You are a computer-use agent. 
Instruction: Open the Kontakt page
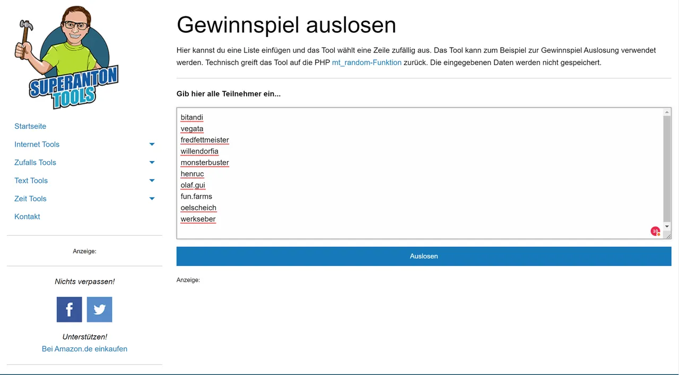coord(27,216)
